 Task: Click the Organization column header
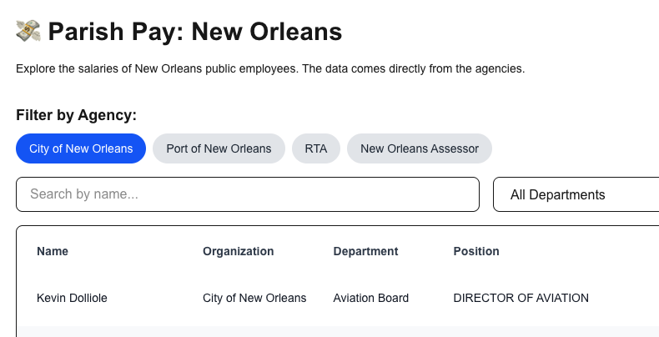(x=239, y=251)
